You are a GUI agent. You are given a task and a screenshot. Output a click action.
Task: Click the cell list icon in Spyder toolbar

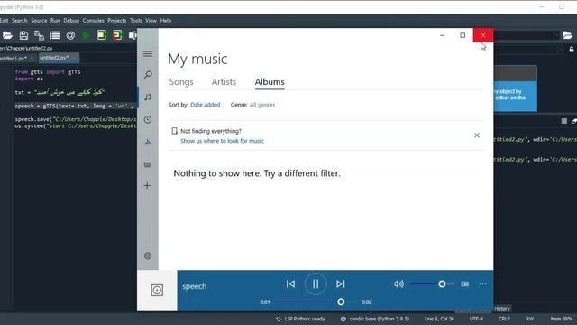pos(55,35)
